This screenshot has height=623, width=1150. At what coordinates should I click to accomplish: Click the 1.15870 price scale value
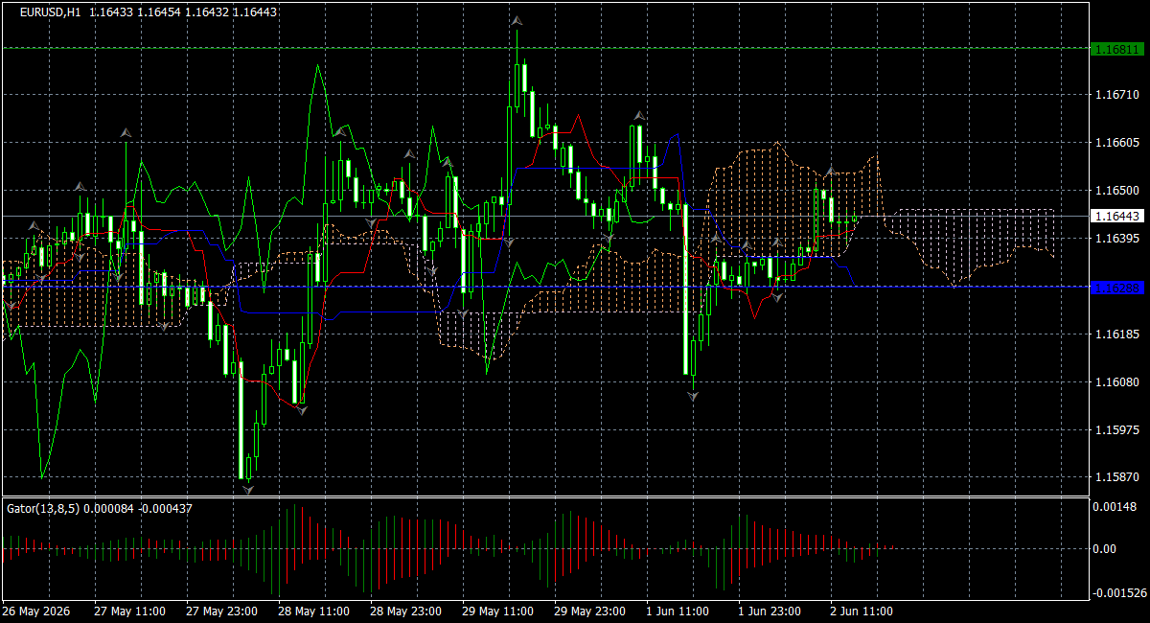(x=1117, y=477)
